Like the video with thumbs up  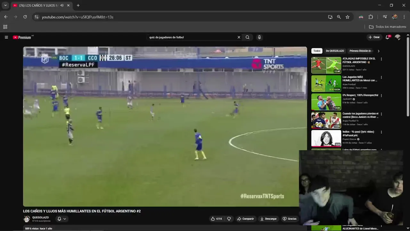(216, 219)
